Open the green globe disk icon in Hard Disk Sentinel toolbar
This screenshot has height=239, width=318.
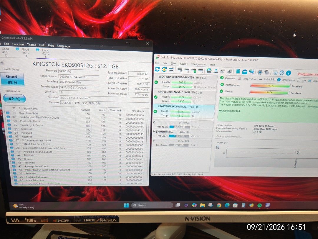[209, 71]
